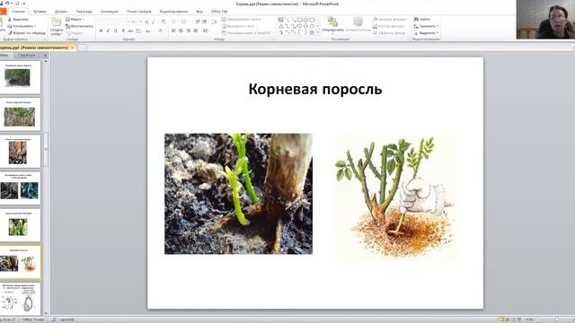Toggle underline Ч formatting

[x=115, y=31]
